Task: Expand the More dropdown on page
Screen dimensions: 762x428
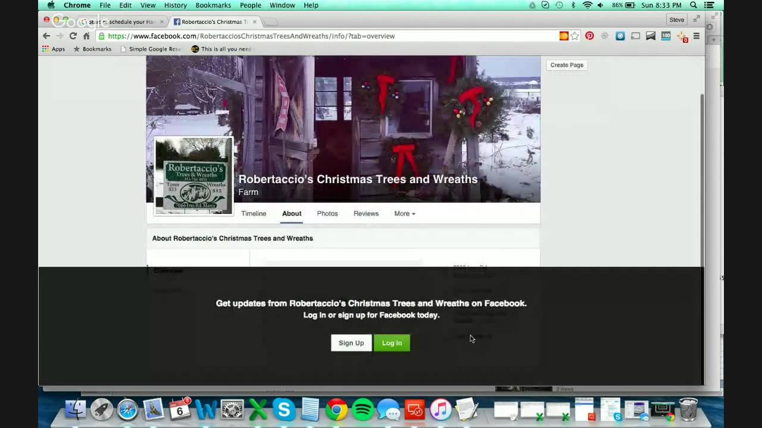Action: [405, 213]
